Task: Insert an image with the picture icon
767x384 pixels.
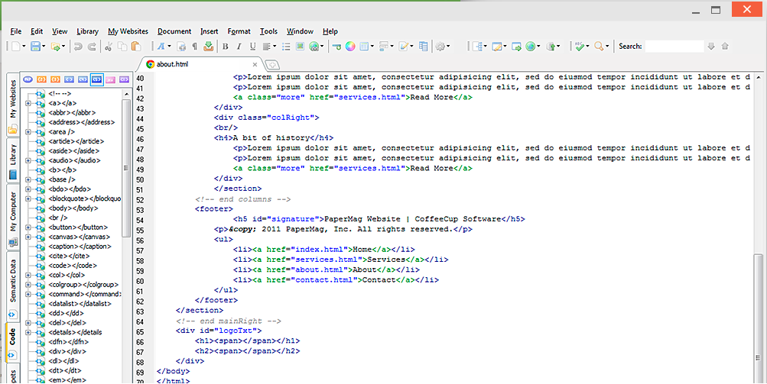Action: (x=300, y=47)
